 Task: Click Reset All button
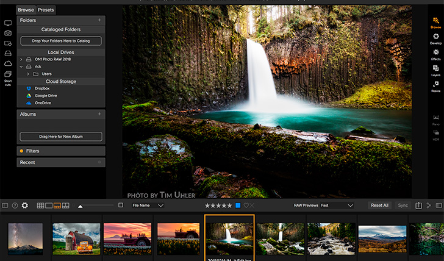pyautogui.click(x=380, y=206)
